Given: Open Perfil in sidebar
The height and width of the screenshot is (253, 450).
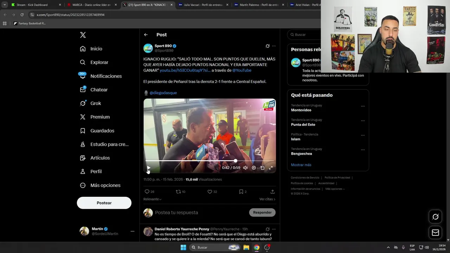Looking at the screenshot, I should coord(91,171).
